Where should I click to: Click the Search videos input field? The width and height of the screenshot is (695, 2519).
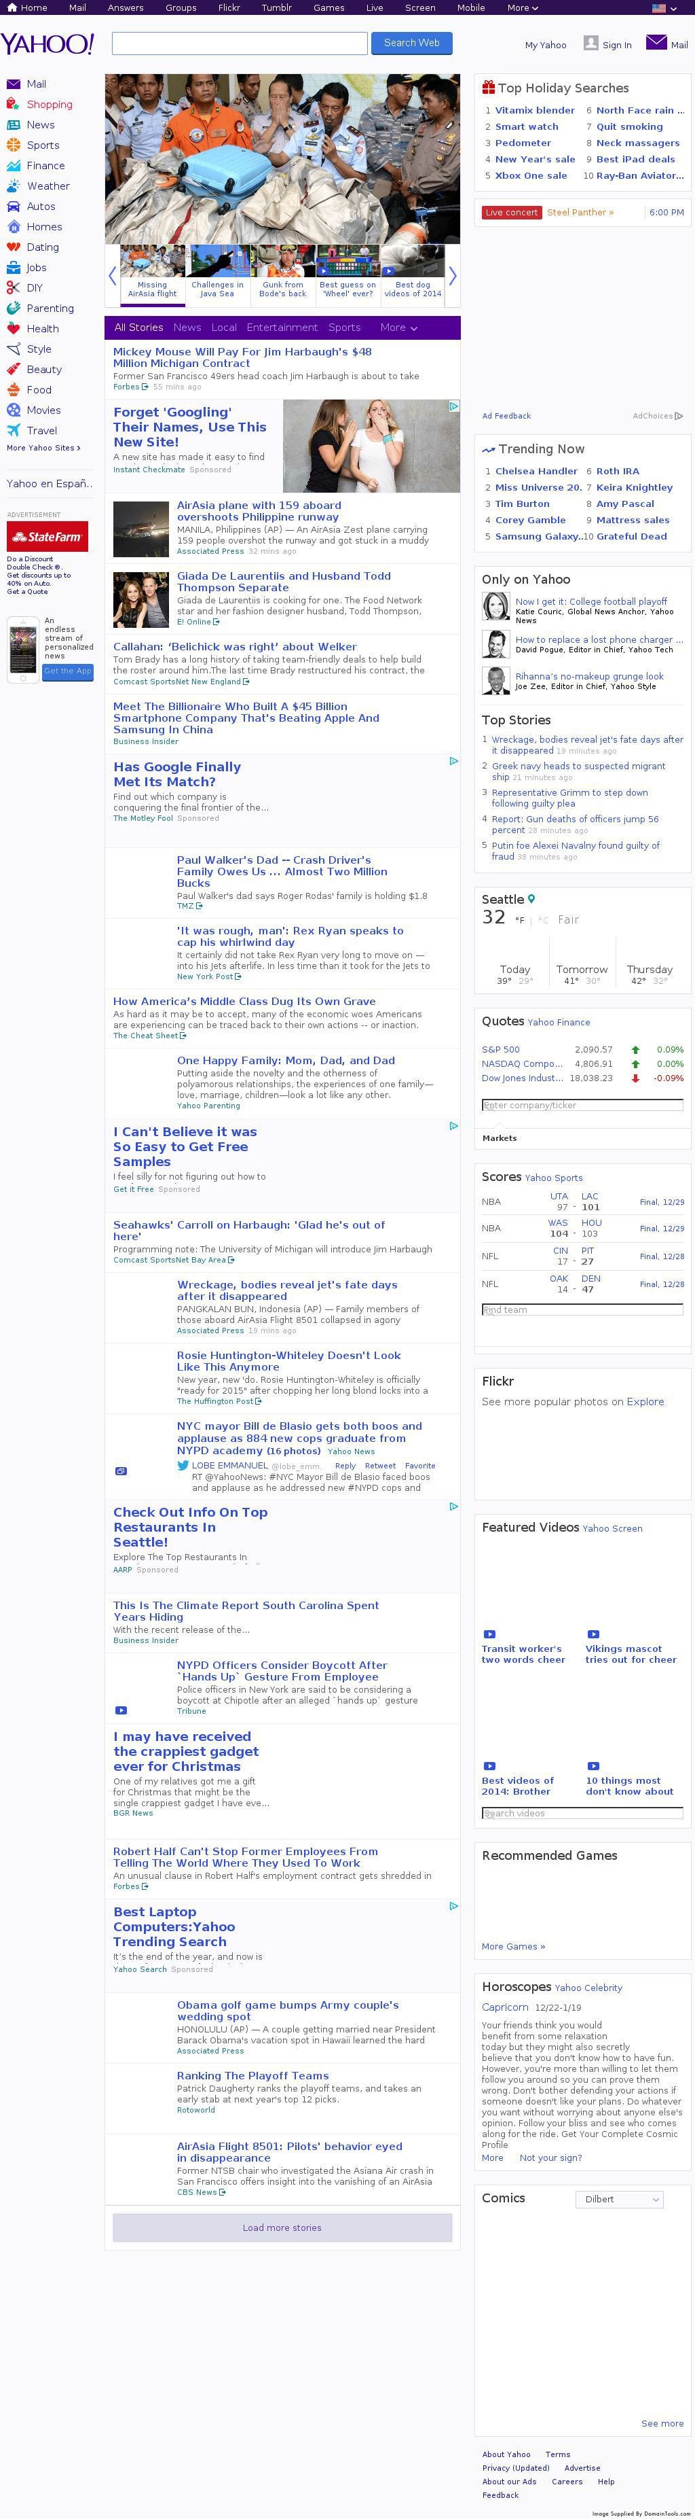pyautogui.click(x=582, y=1813)
